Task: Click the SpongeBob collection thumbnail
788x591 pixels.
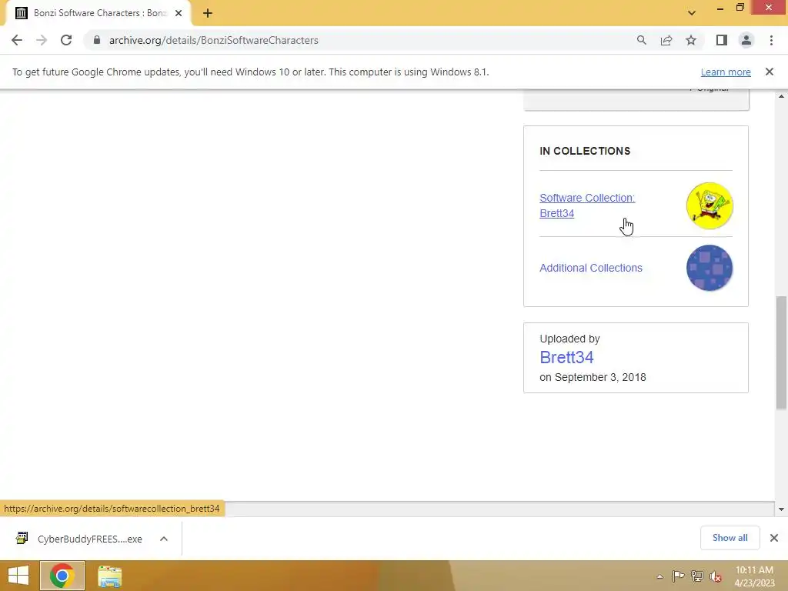Action: pyautogui.click(x=709, y=205)
